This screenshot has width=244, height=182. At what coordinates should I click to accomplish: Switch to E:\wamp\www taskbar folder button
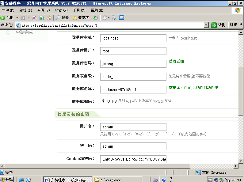click(x=118, y=180)
